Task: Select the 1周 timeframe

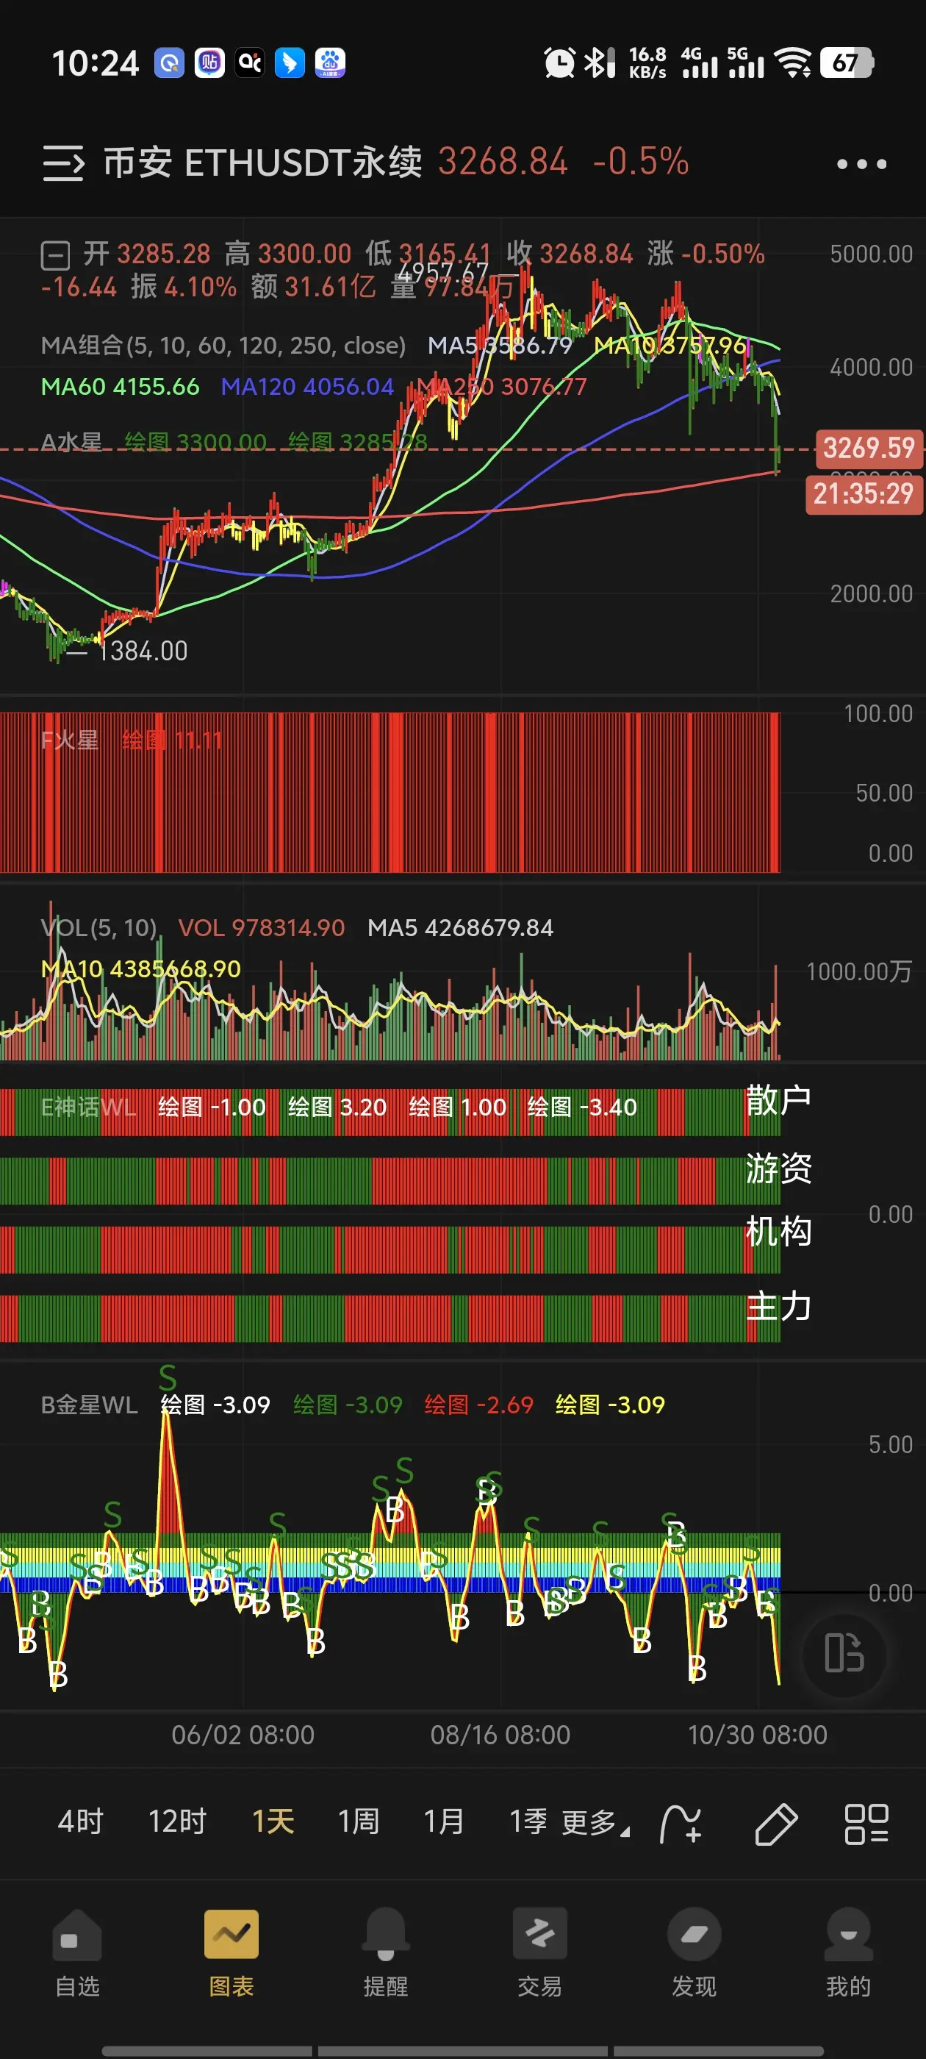Action: tap(358, 1821)
